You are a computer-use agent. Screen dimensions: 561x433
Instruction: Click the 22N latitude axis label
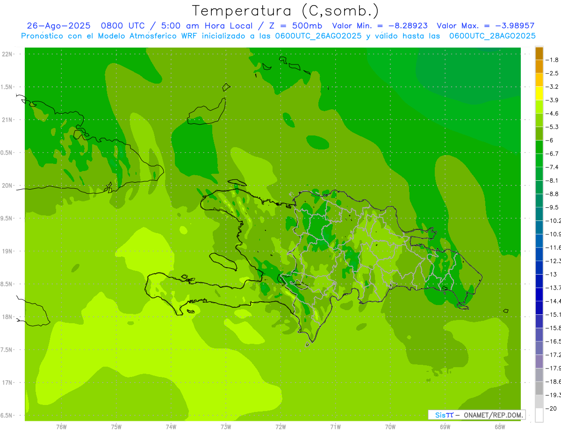tap(8, 54)
